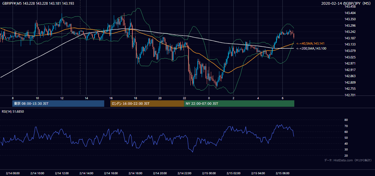This screenshot has height=176, width=375.
Task: Click price level 142.863 on axis
Action: (x=350, y=76)
